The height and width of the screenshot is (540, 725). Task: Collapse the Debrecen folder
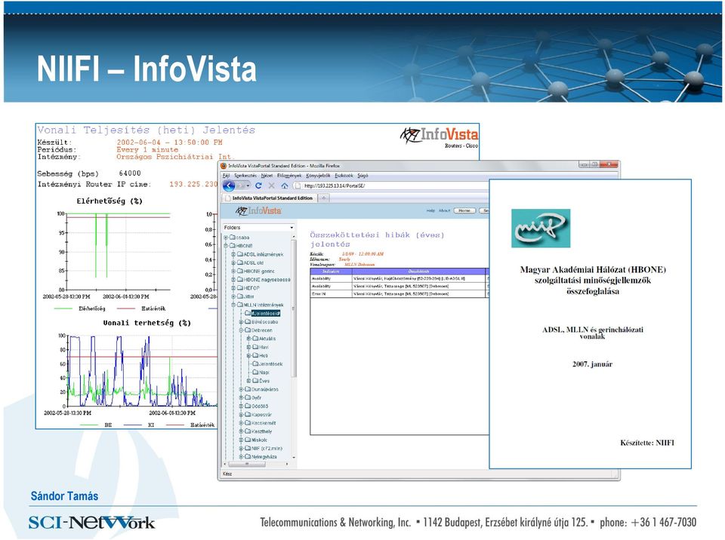click(241, 330)
